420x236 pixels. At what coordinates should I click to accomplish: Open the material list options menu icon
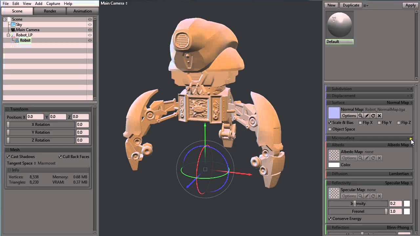click(366, 6)
